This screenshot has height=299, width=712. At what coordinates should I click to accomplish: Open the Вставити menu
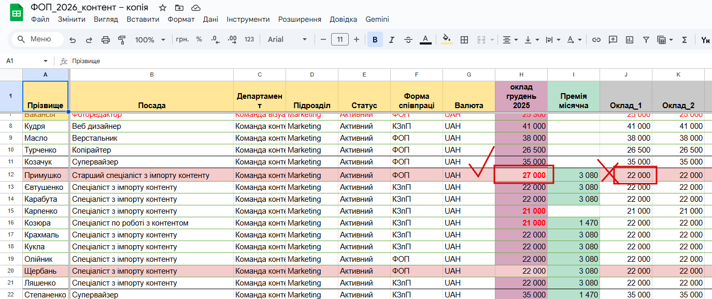(x=143, y=19)
